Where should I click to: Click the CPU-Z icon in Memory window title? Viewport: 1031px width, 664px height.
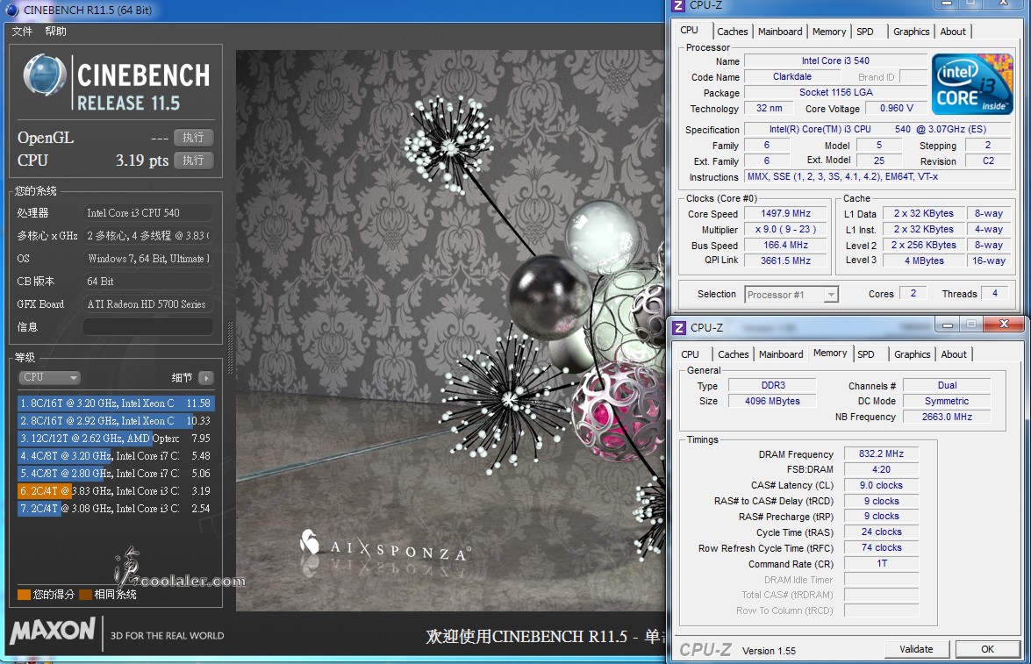coord(679,327)
